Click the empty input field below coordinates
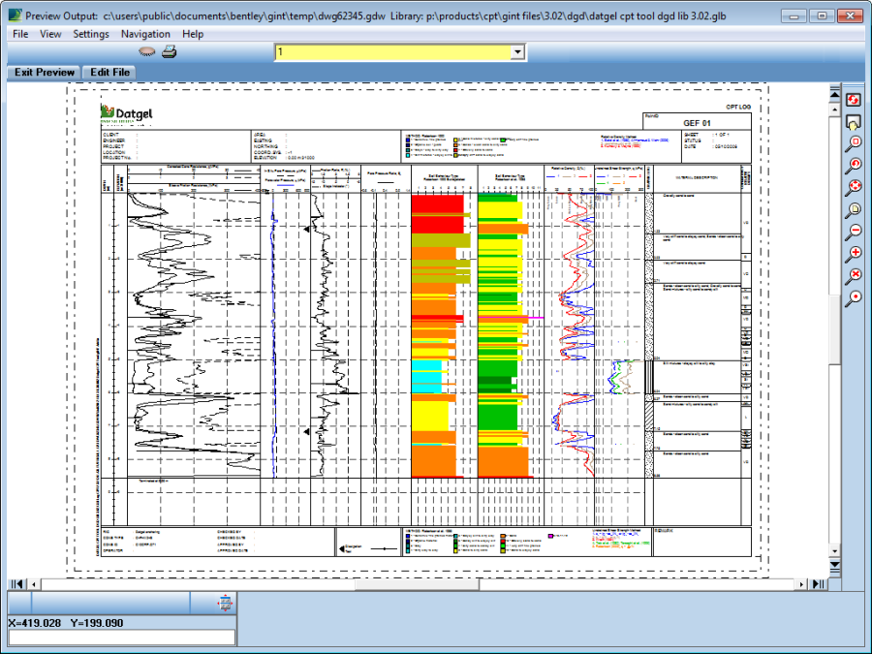This screenshot has height=654, width=872. (x=121, y=638)
